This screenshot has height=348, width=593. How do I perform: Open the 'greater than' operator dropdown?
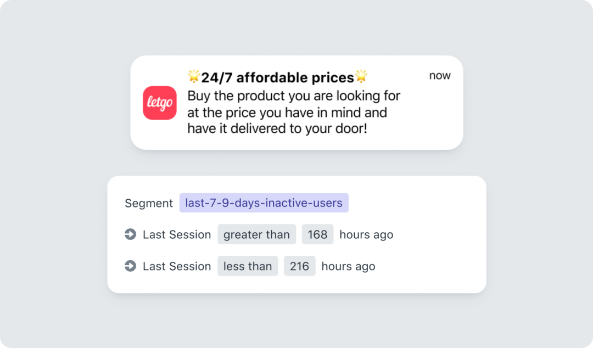click(256, 234)
